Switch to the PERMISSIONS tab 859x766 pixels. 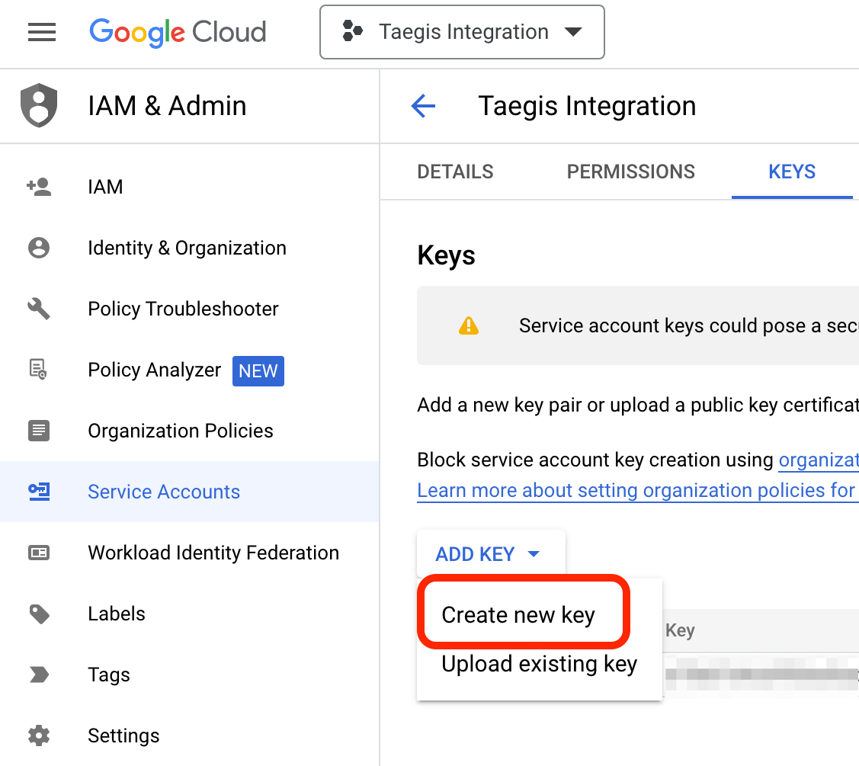[631, 171]
